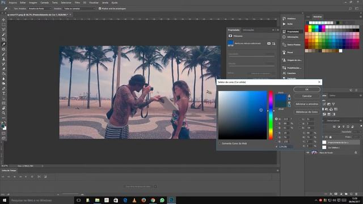Open the Pincel collapsed panel icon
Image resolution: width=363 pixels, height=204 pixels.
pos(284,53)
